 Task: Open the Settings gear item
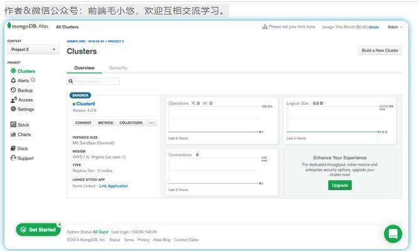coord(22,109)
